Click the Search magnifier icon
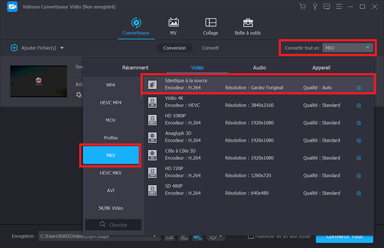 [102, 224]
